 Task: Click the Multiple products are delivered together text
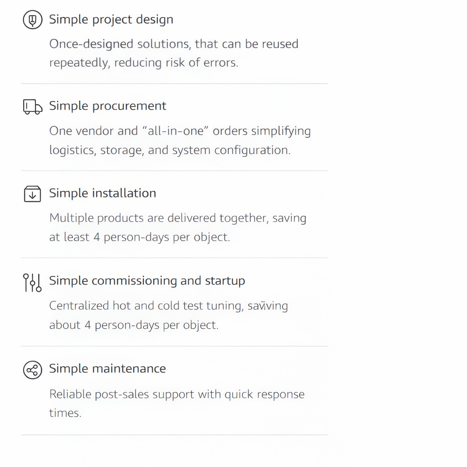[177, 218]
